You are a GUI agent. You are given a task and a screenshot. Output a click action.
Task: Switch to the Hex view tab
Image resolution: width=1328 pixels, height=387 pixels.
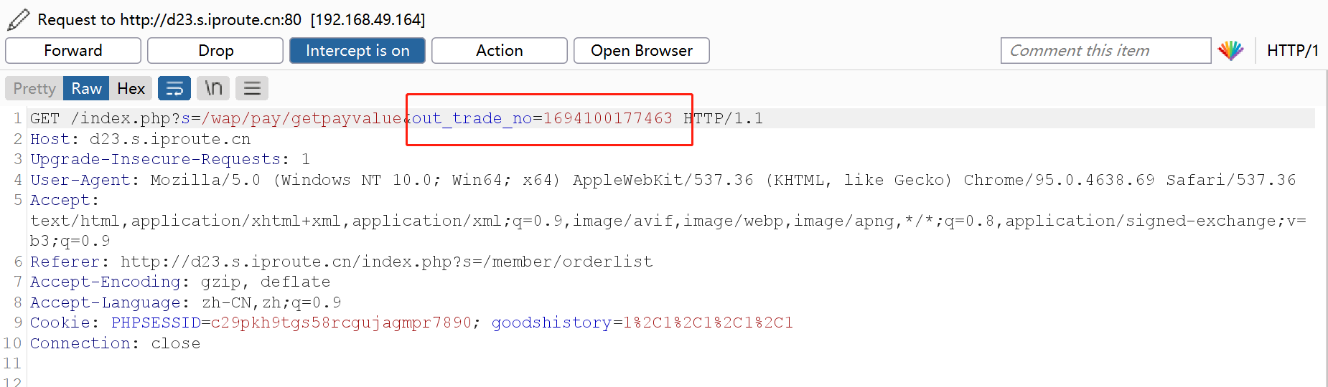(131, 89)
